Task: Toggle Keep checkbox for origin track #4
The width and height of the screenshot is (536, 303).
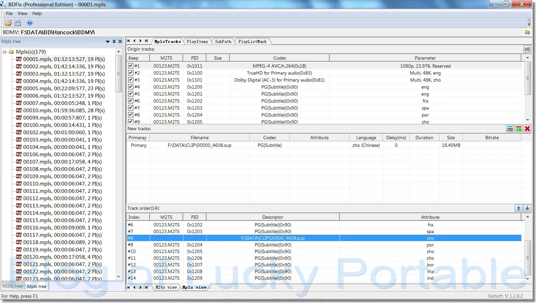Action: [131, 87]
